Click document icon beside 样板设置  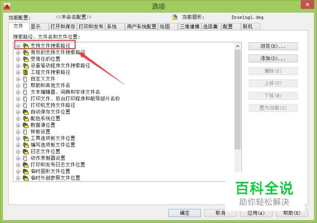tap(25, 132)
